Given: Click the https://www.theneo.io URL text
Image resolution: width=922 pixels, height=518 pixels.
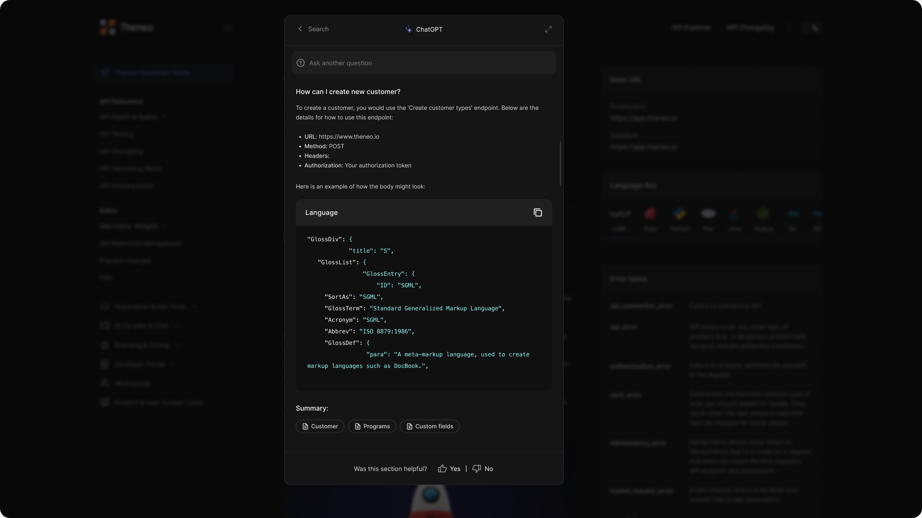Looking at the screenshot, I should (349, 137).
